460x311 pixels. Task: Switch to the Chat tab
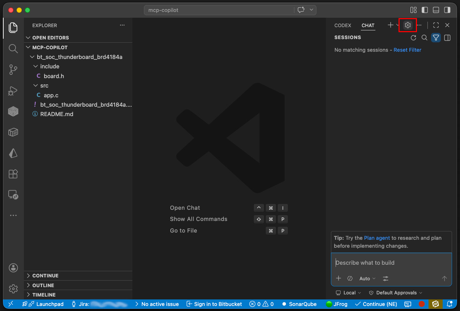[x=368, y=25]
